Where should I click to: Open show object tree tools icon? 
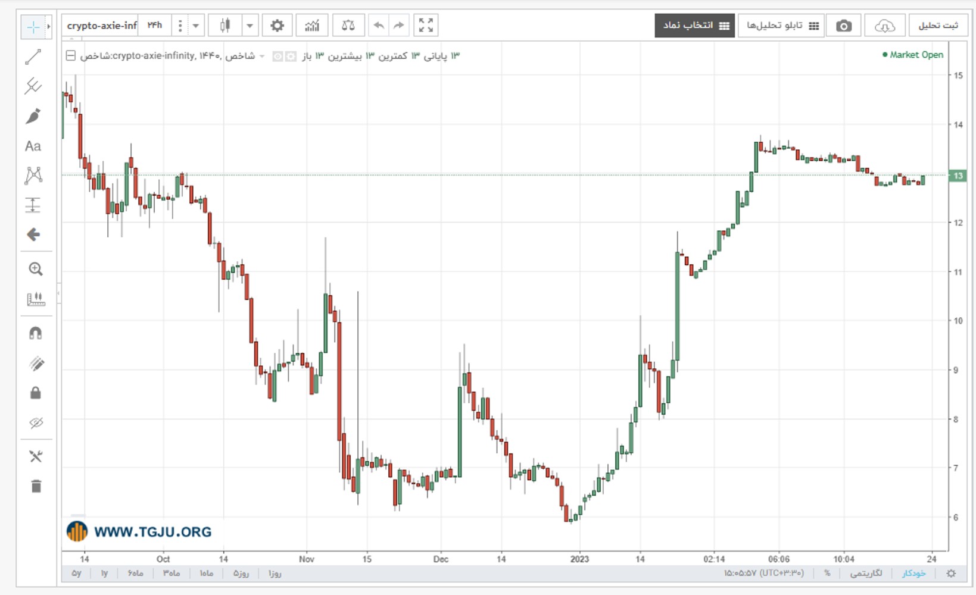pos(36,456)
